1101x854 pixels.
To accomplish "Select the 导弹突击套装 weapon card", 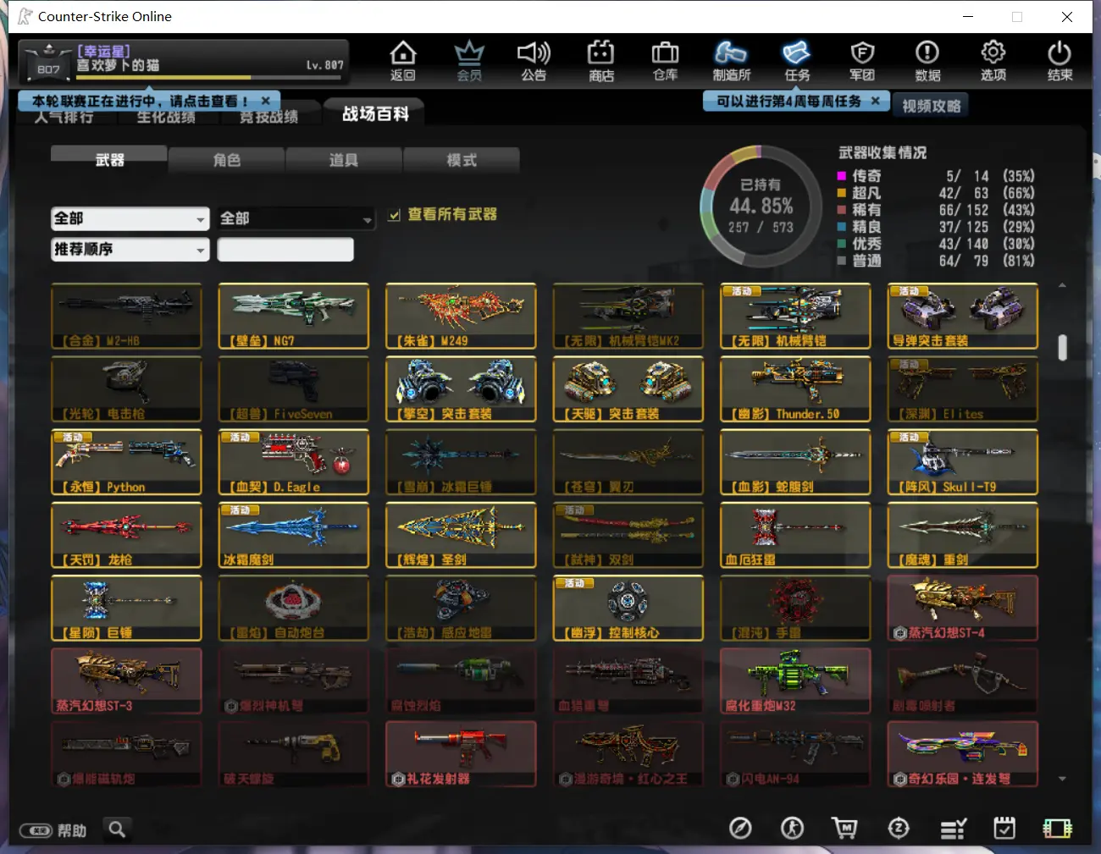I will pyautogui.click(x=963, y=317).
